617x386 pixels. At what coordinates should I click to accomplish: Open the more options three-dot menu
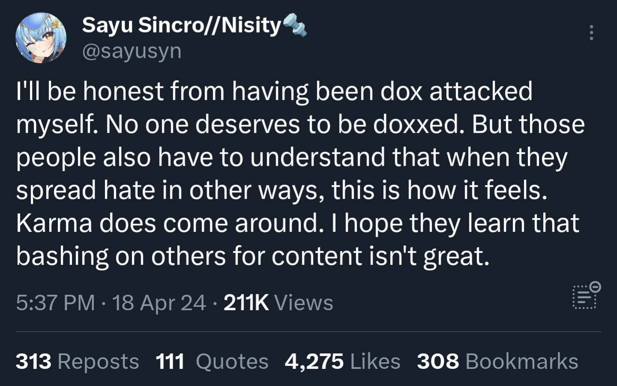pos(591,33)
